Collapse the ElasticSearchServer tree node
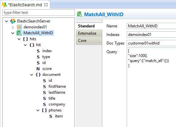The height and width of the screenshot is (127, 176). tap(7, 21)
